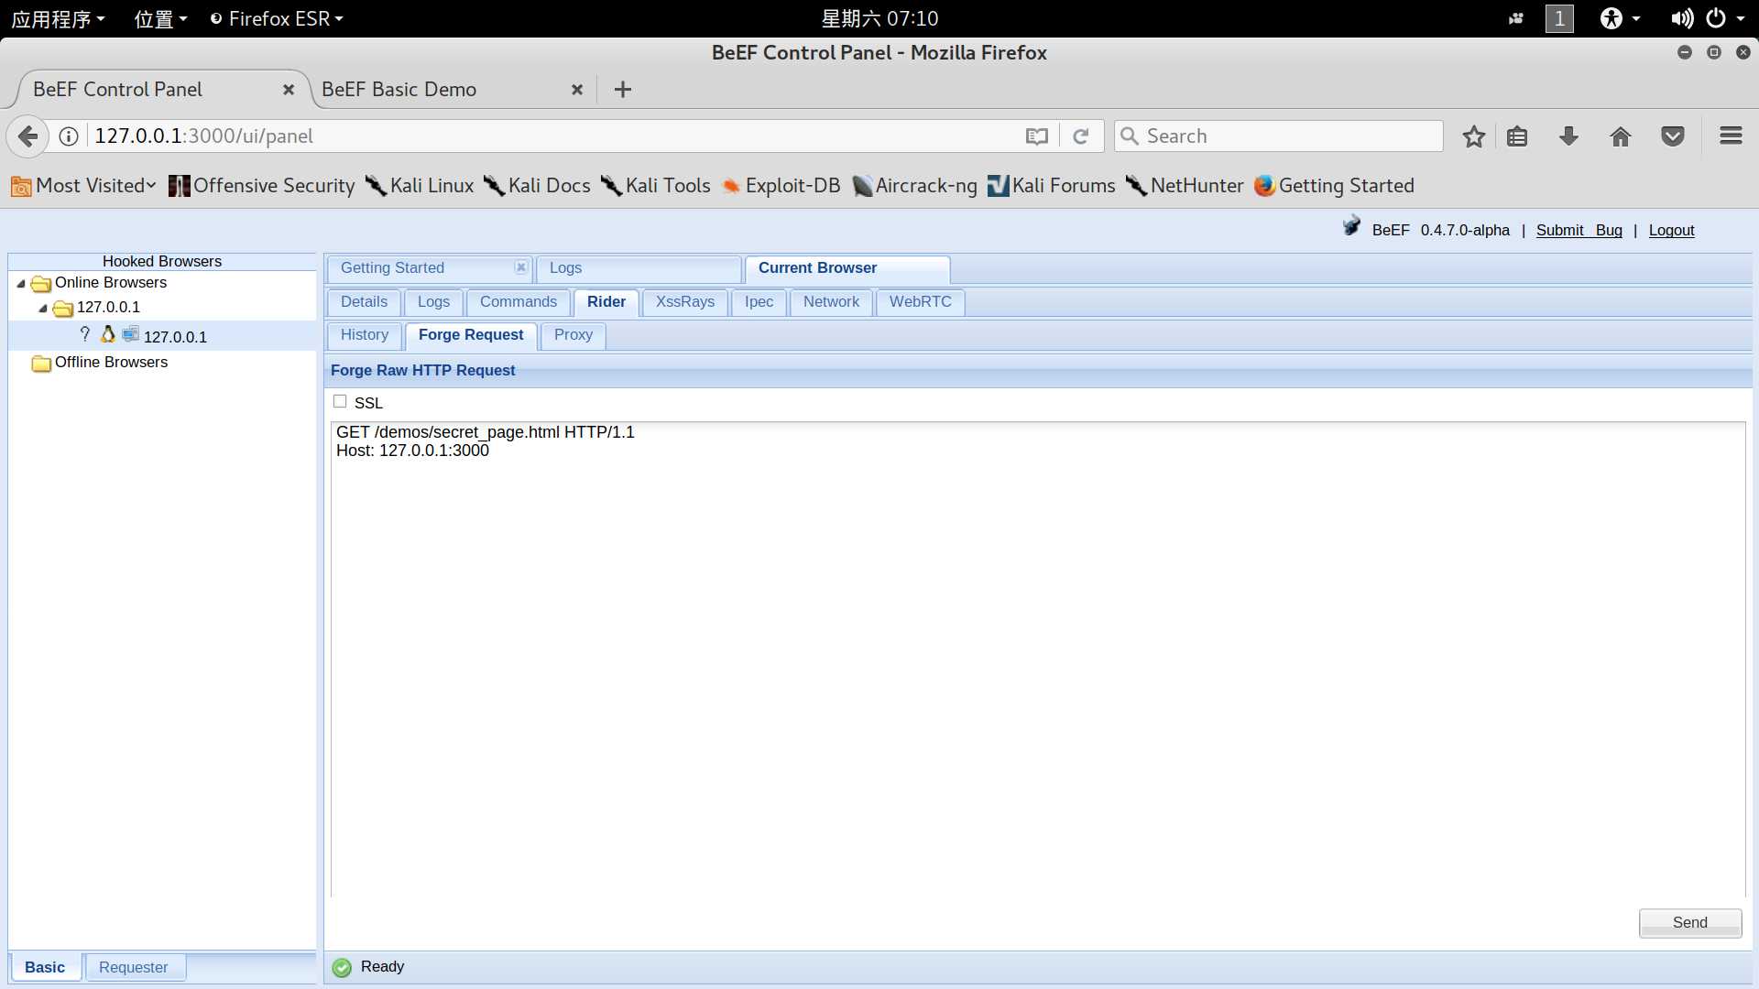1759x989 pixels.
Task: Close the Getting Started panel tab
Action: point(520,267)
